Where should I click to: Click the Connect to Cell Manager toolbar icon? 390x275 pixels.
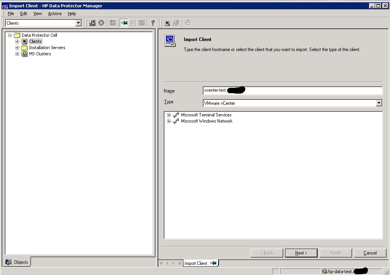pyautogui.click(x=92, y=23)
